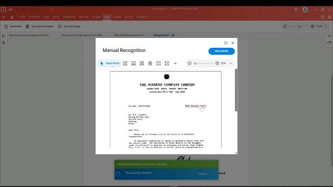Select the OCR ribbon tab
The width and height of the screenshot is (333, 187).
(x=107, y=17)
